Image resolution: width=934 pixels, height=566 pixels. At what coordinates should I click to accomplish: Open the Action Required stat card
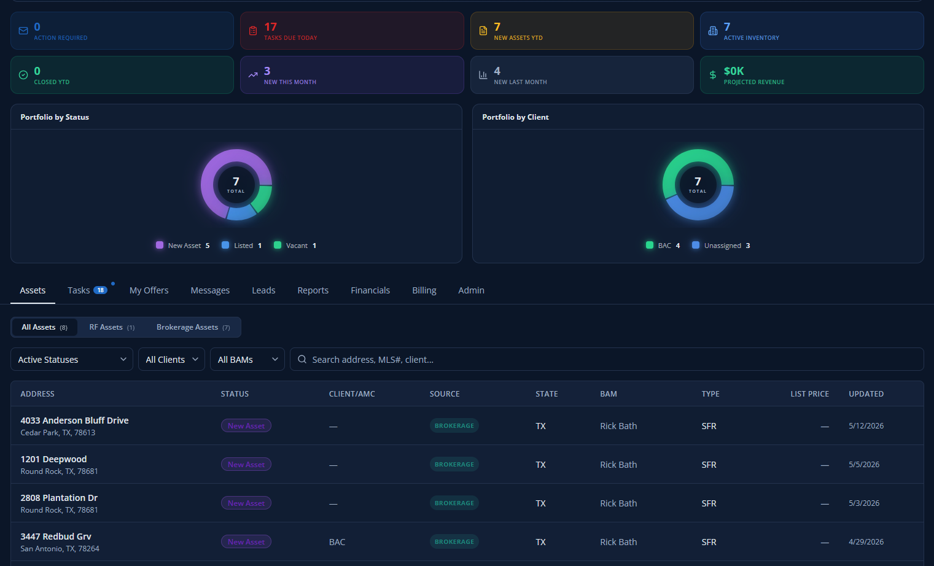point(122,31)
